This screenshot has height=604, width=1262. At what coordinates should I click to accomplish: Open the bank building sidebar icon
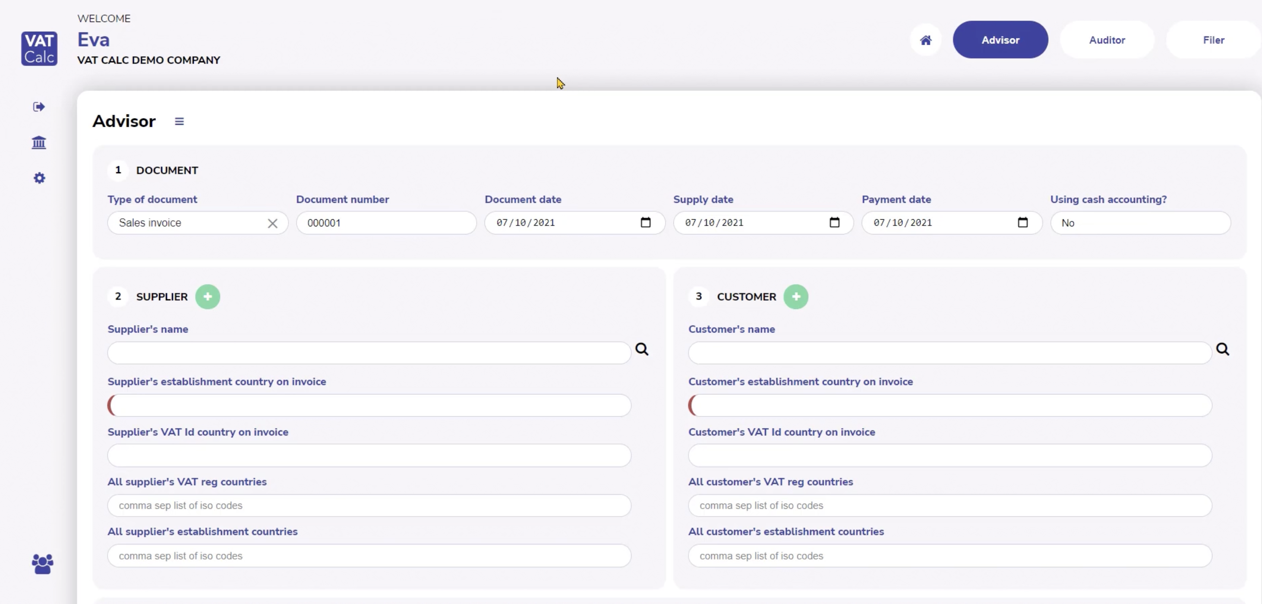pyautogui.click(x=39, y=143)
